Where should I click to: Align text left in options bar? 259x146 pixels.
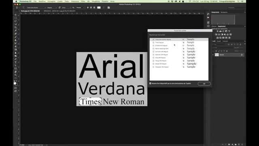pyautogui.click(x=88, y=8)
